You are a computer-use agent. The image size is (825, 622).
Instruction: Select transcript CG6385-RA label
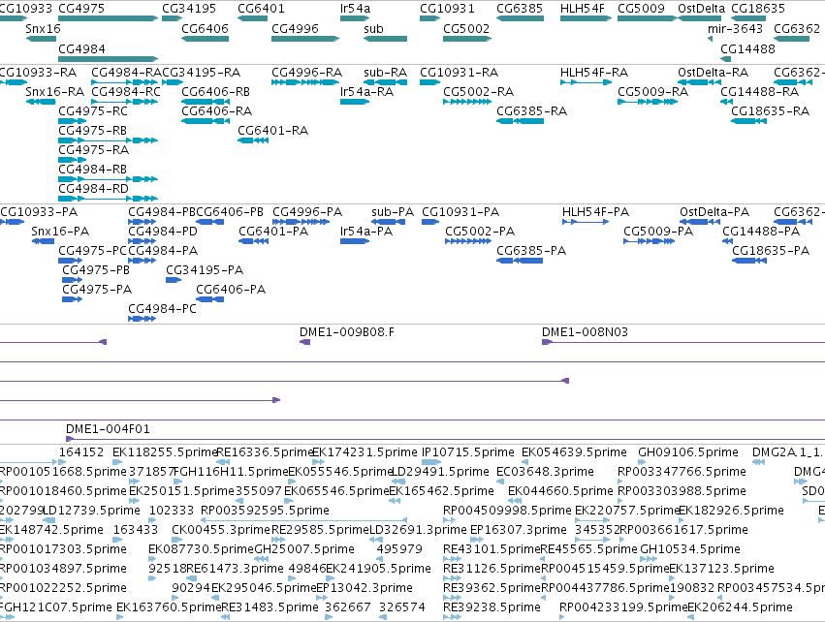tap(532, 111)
